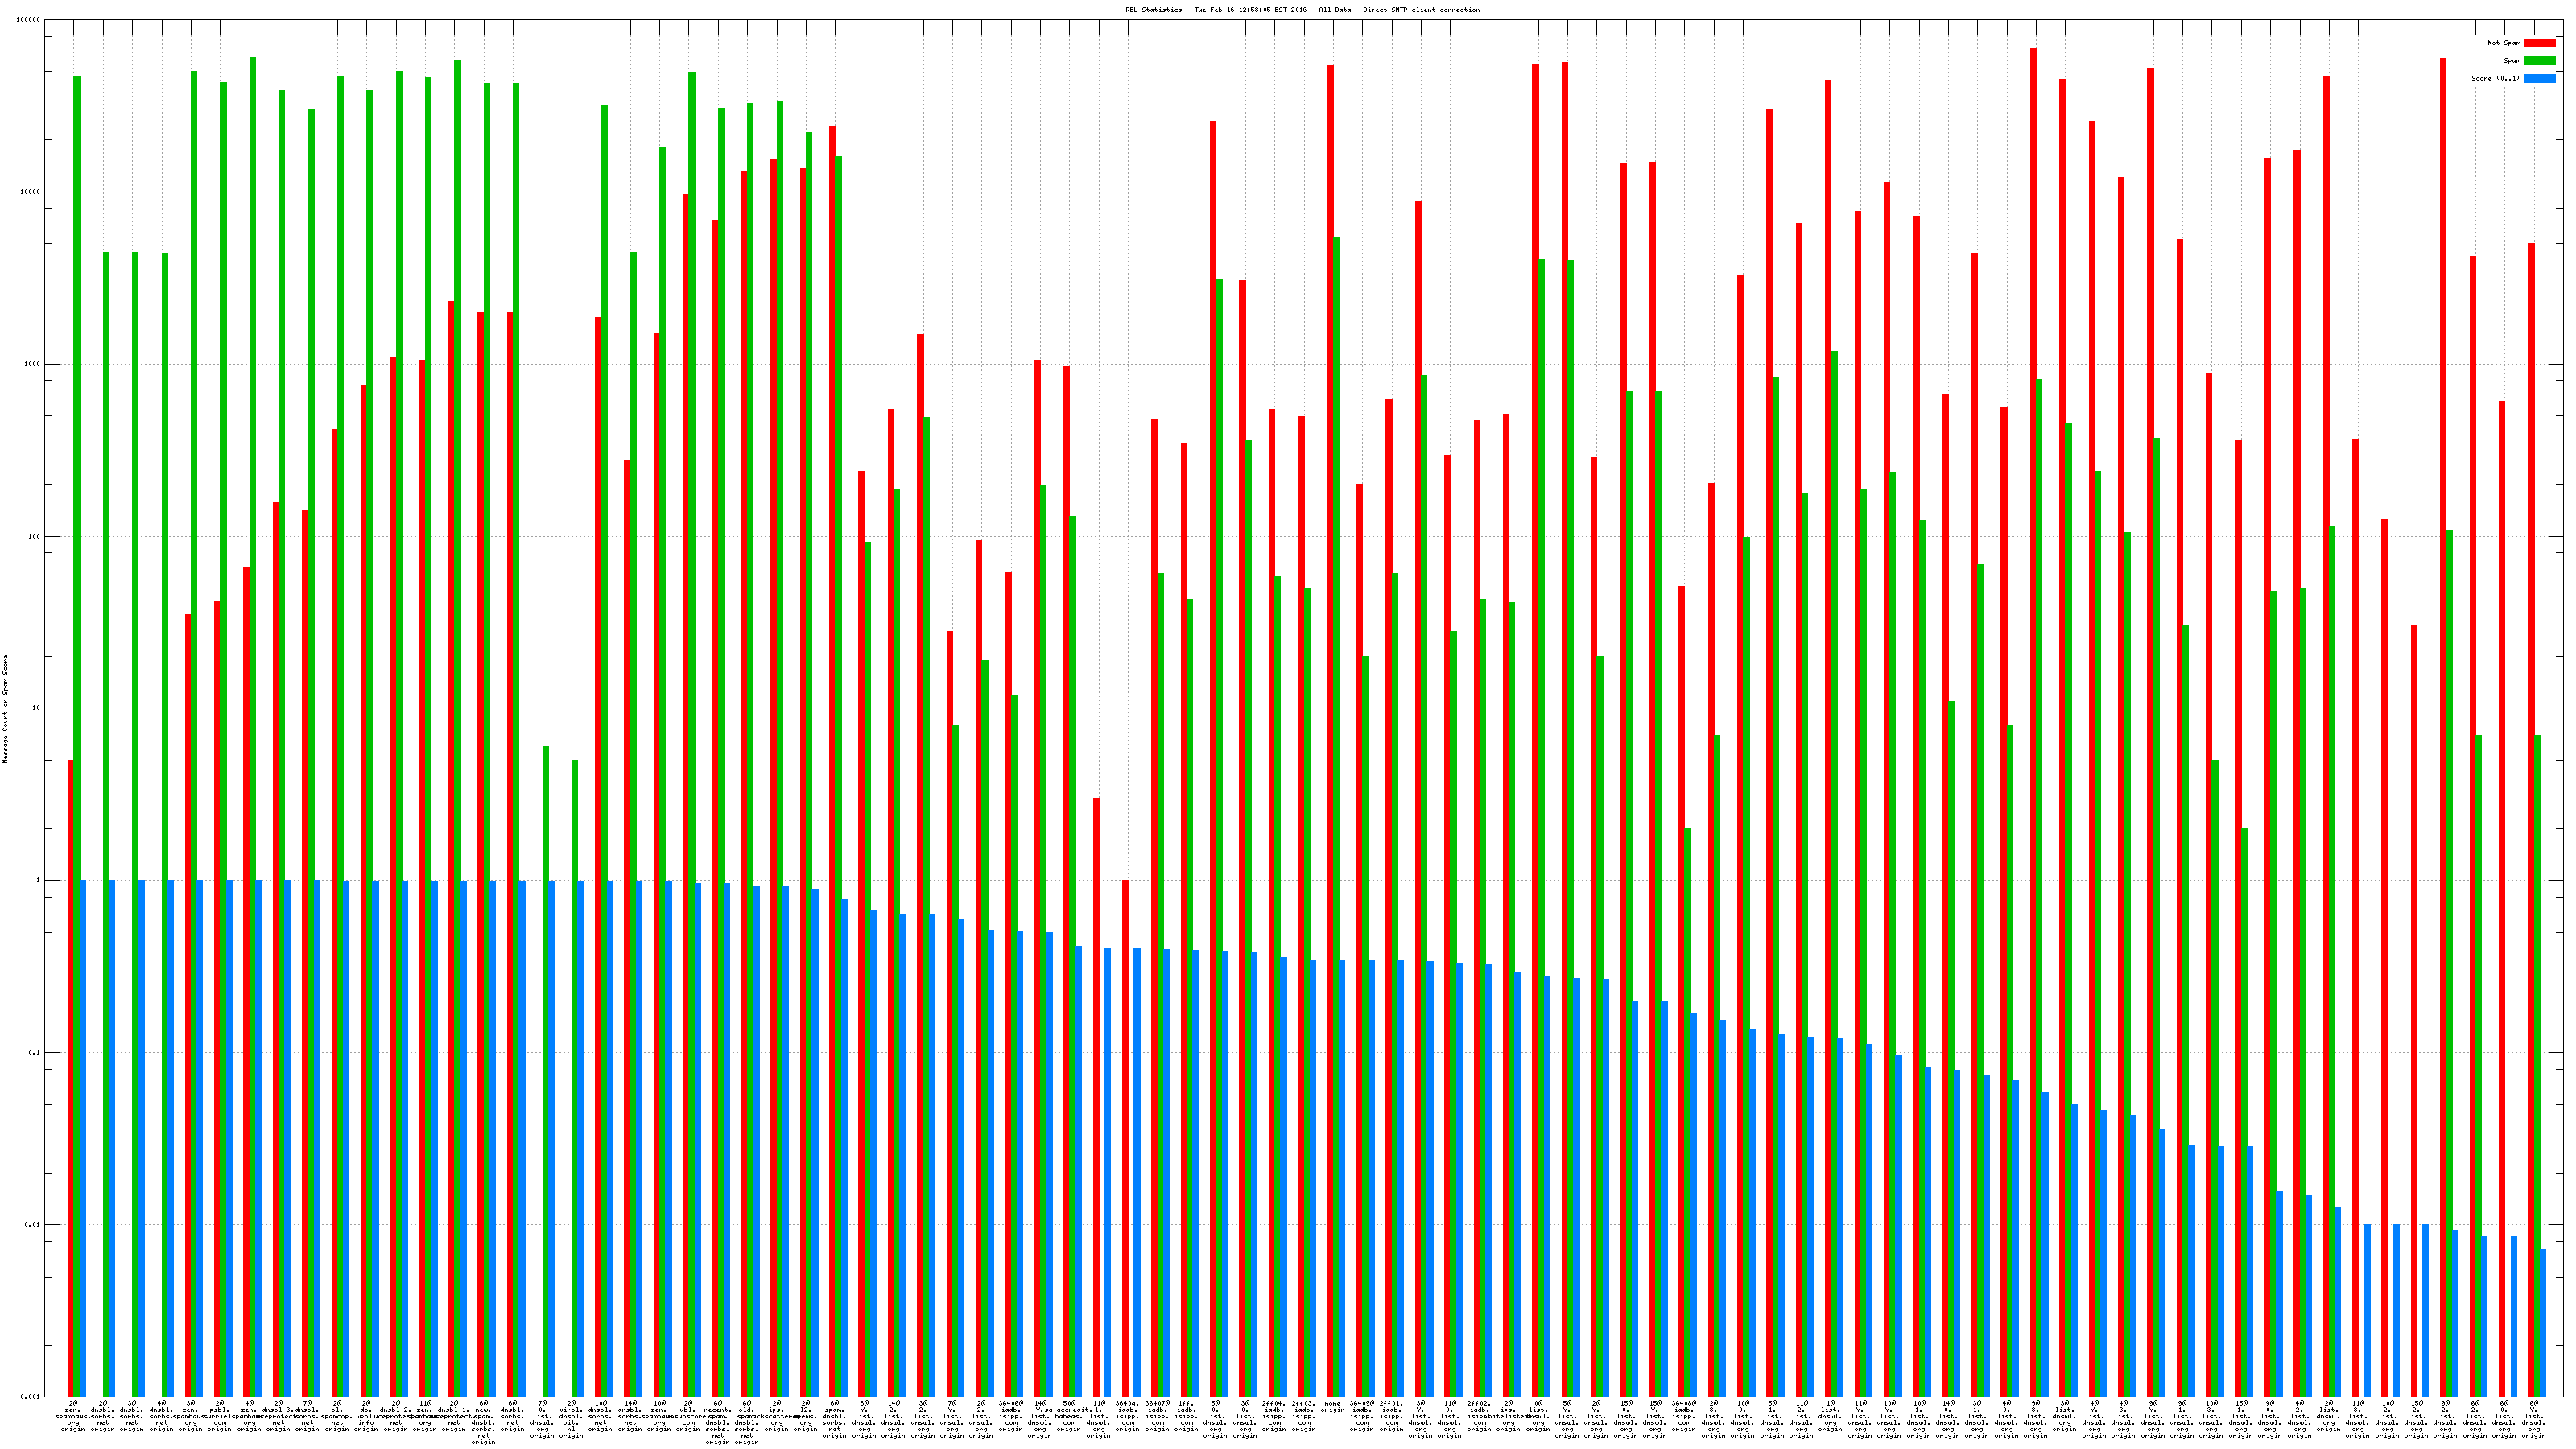The image size is (2576, 1449).
Task: Click the 3640a.iadb.isipp.com x-axis label
Action: click(x=1127, y=1416)
